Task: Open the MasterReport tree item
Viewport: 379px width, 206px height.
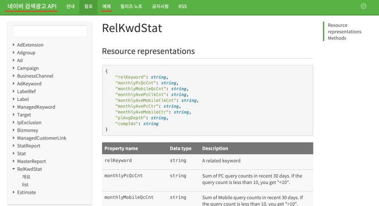Action: tap(31, 161)
